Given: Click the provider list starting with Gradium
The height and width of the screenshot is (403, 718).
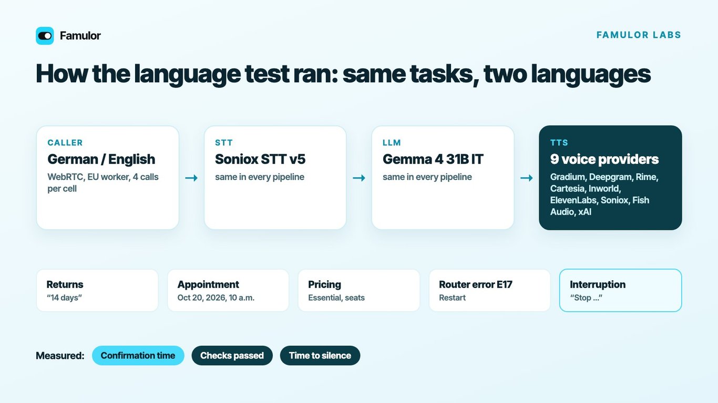Looking at the screenshot, I should point(604,194).
